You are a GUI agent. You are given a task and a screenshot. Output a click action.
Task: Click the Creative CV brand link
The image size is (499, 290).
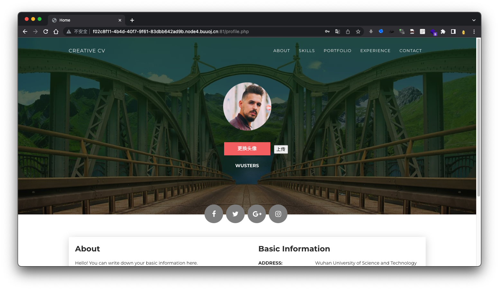(87, 51)
